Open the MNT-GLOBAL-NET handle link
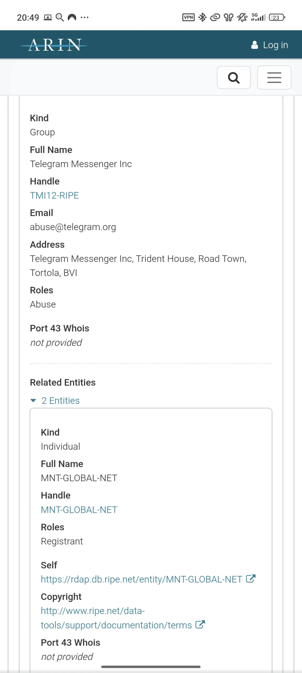The height and width of the screenshot is (673, 302). [79, 510]
